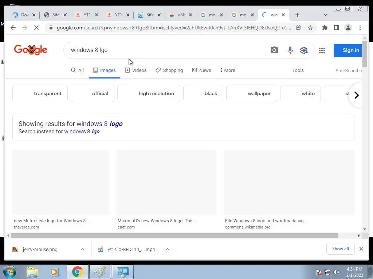Screen dimensions: 373x279
Task: Open the commons.wikimedia.org wordmark result
Action: pos(289,190)
